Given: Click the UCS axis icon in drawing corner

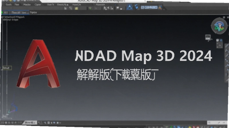Looking at the screenshot, I should pyautogui.click(x=13, y=108).
